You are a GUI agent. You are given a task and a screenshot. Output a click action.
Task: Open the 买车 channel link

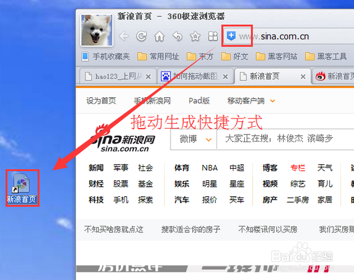[x=237, y=200]
